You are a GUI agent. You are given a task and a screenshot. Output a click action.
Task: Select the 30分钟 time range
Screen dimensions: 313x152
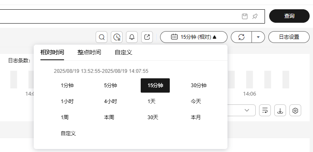[198, 85]
